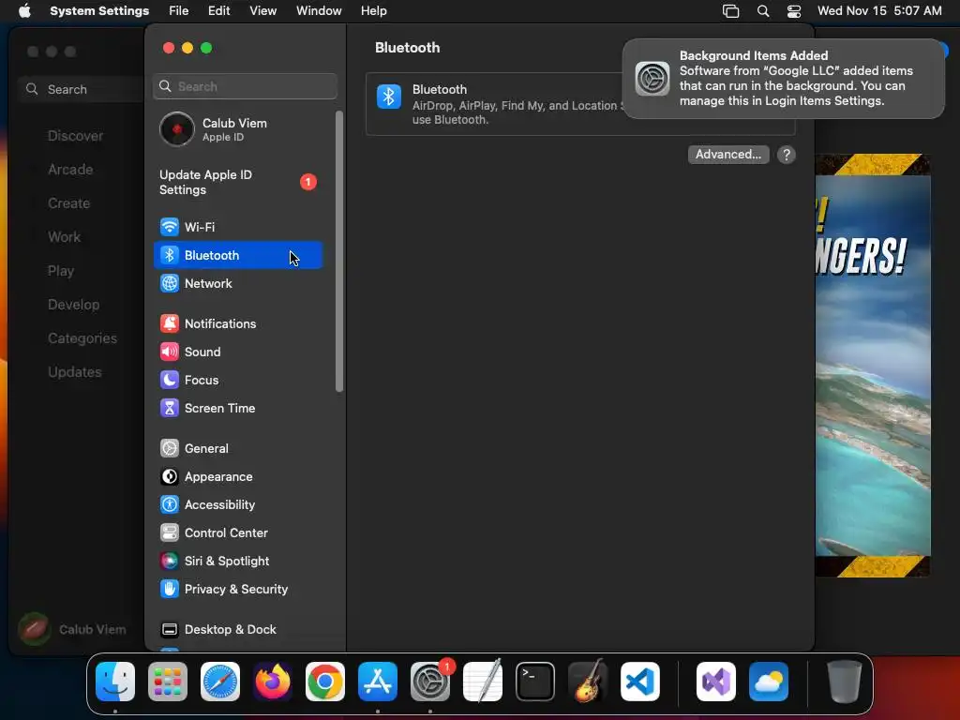Click System Settings Dock icon
This screenshot has width=960, height=720.
pyautogui.click(x=430, y=682)
